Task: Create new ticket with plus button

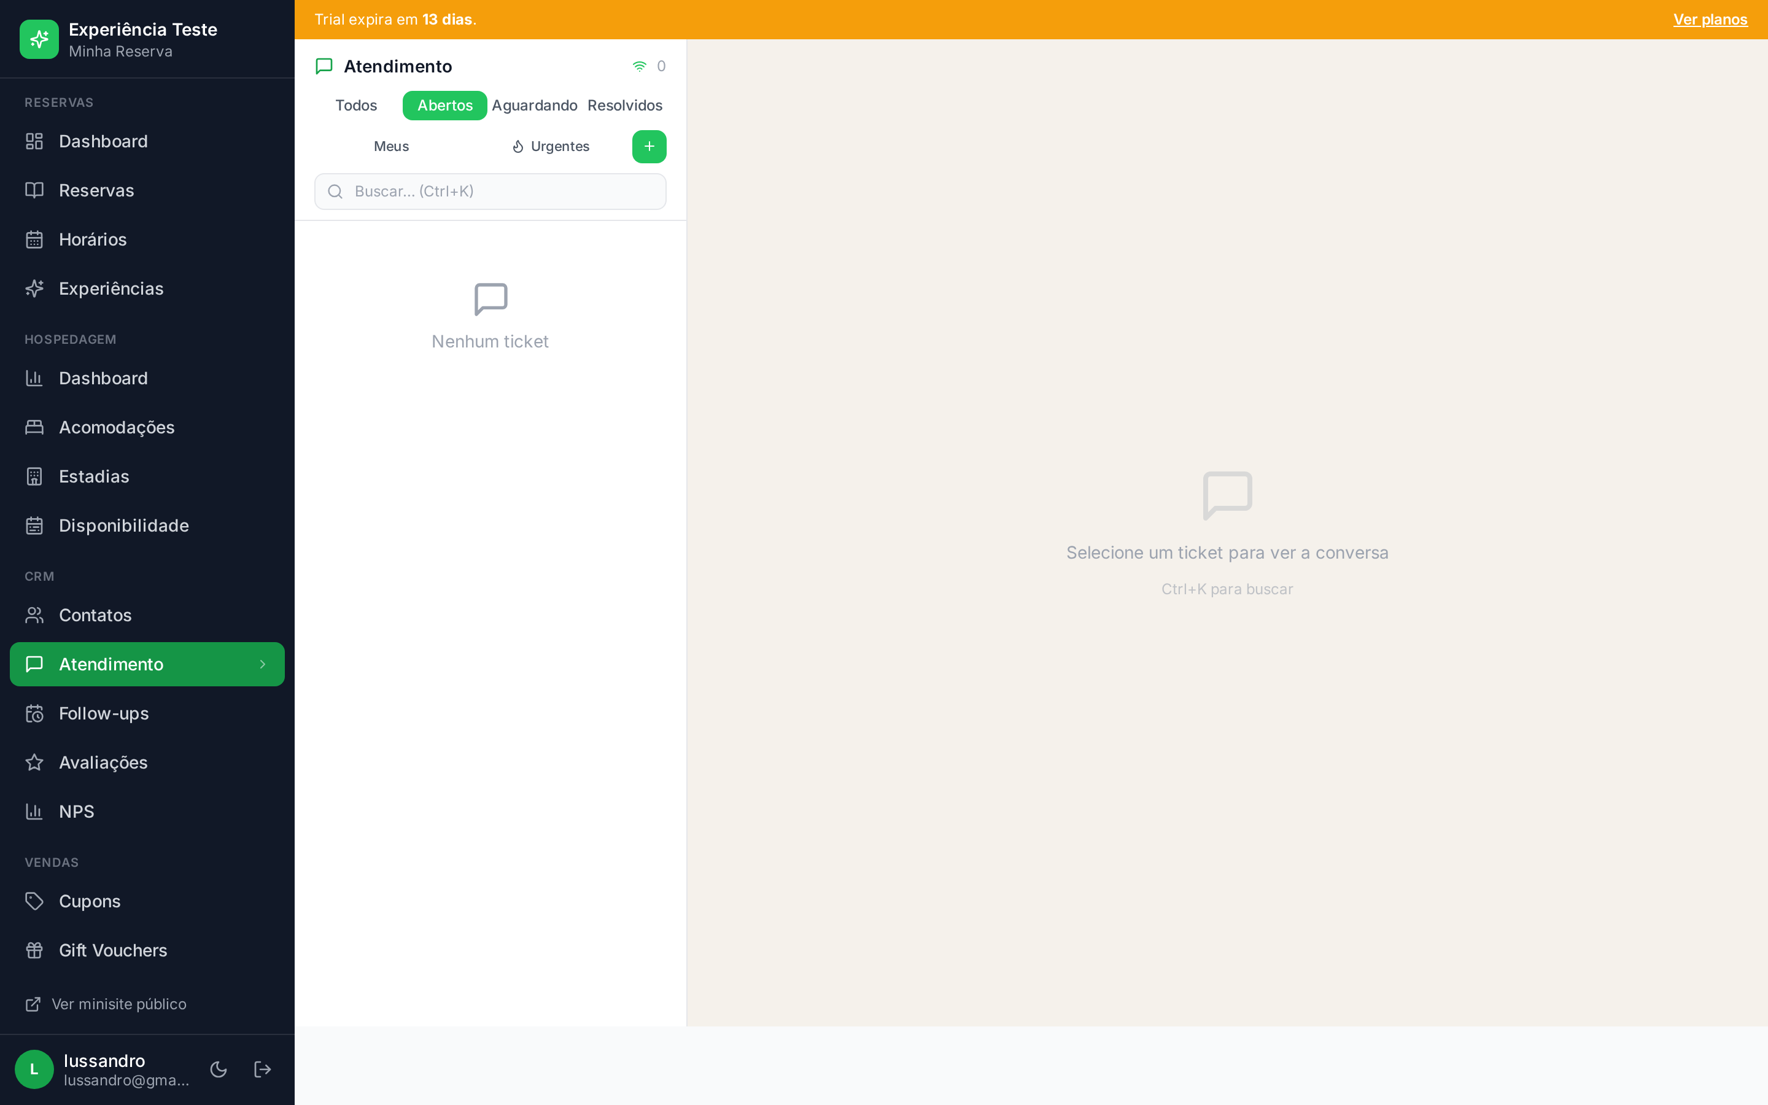Action: tap(649, 146)
